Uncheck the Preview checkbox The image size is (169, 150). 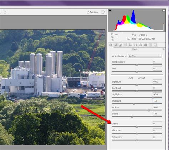[x=88, y=12]
